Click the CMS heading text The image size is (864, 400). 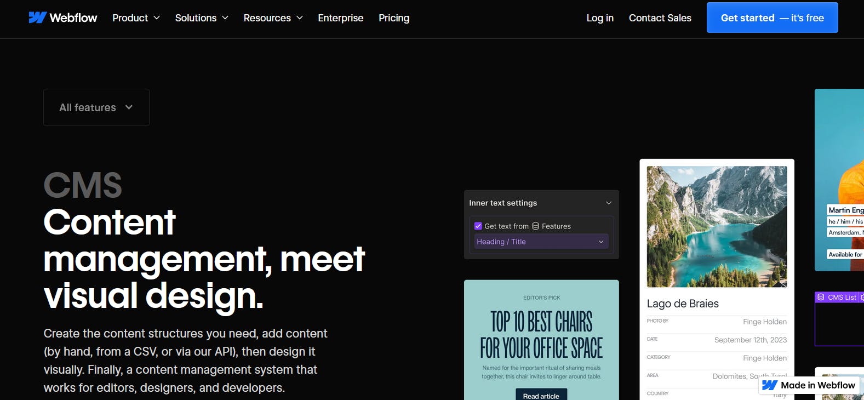[83, 185]
